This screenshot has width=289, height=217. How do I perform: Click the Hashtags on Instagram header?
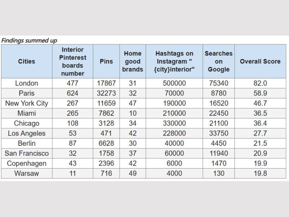click(174, 61)
